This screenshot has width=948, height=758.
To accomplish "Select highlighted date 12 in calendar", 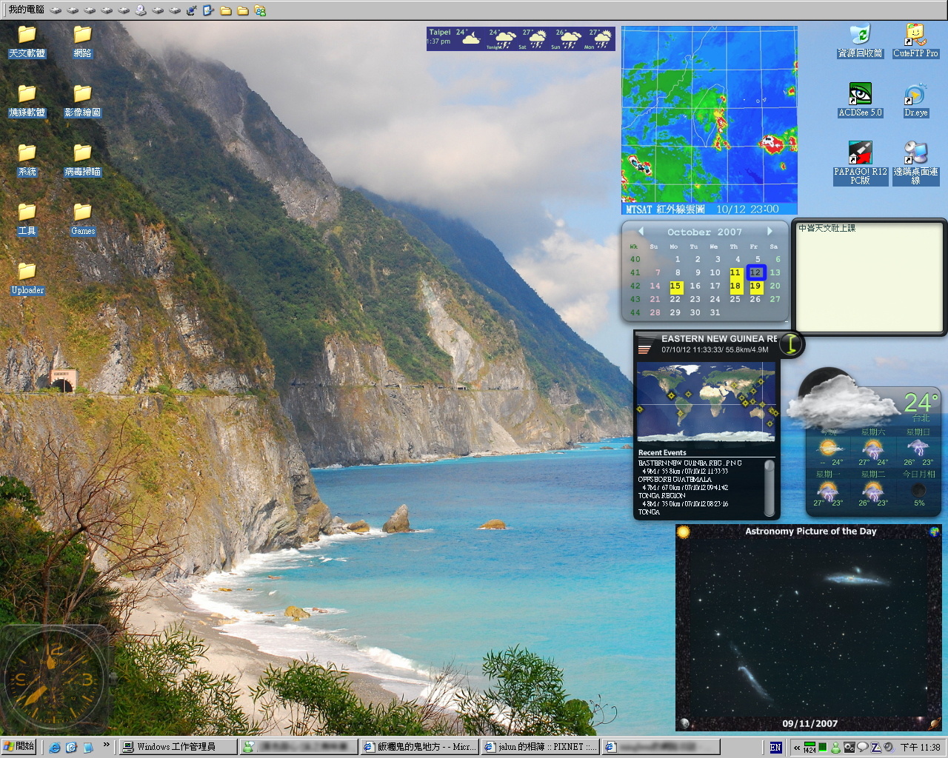I will [755, 272].
